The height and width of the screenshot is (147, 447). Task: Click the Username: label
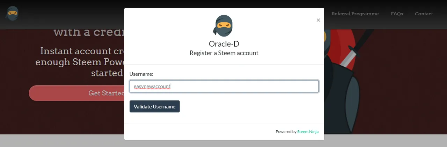[141, 74]
